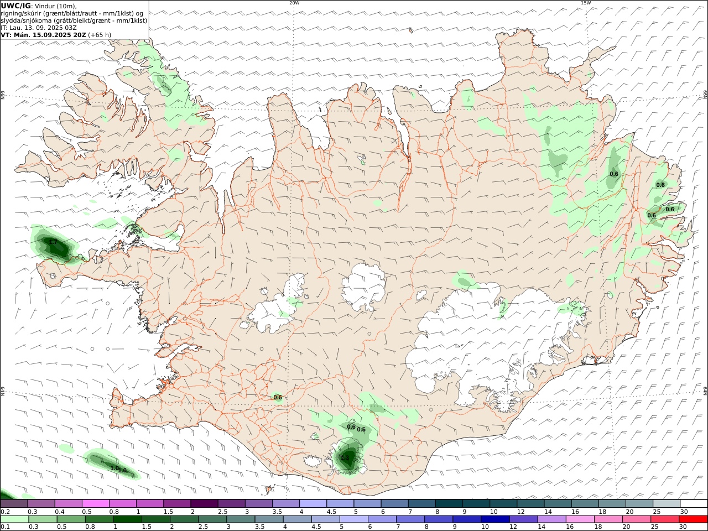This screenshot has height=531, width=708.
Task: Click the UWC/IG title text
Action: click(15, 6)
